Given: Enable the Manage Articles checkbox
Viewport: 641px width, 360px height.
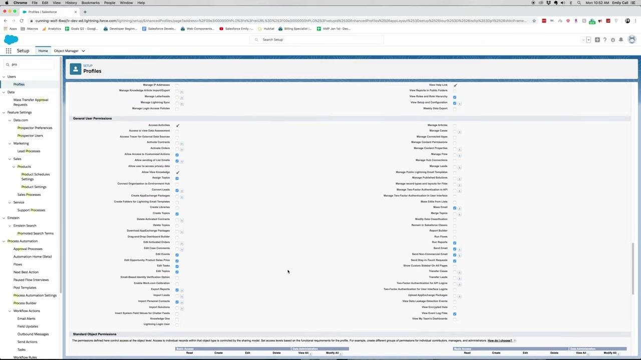Looking at the screenshot, I should pos(455,126).
